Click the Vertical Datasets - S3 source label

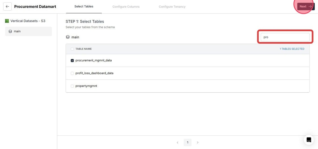[x=28, y=21]
